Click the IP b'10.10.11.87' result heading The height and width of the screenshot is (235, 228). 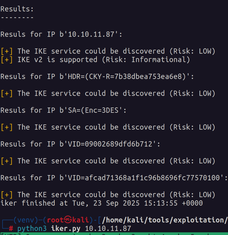pyautogui.click(x=61, y=34)
